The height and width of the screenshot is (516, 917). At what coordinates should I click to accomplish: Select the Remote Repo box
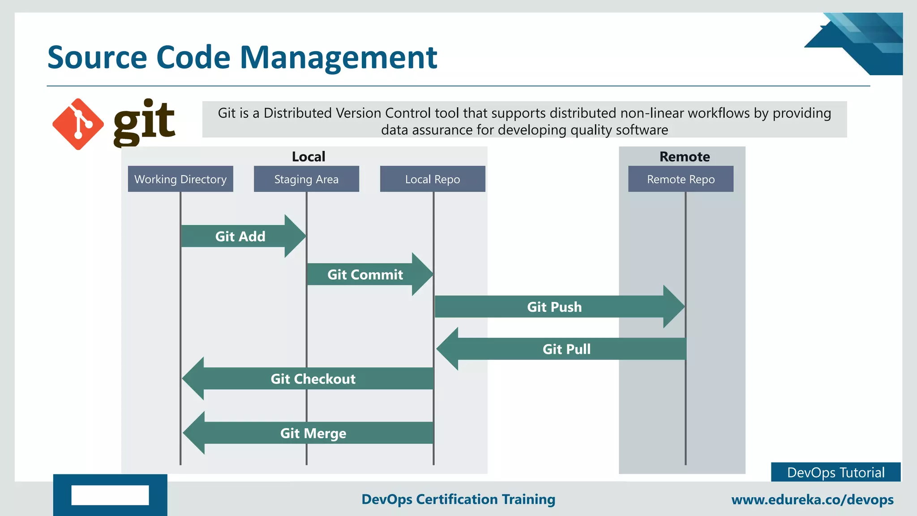click(x=681, y=179)
